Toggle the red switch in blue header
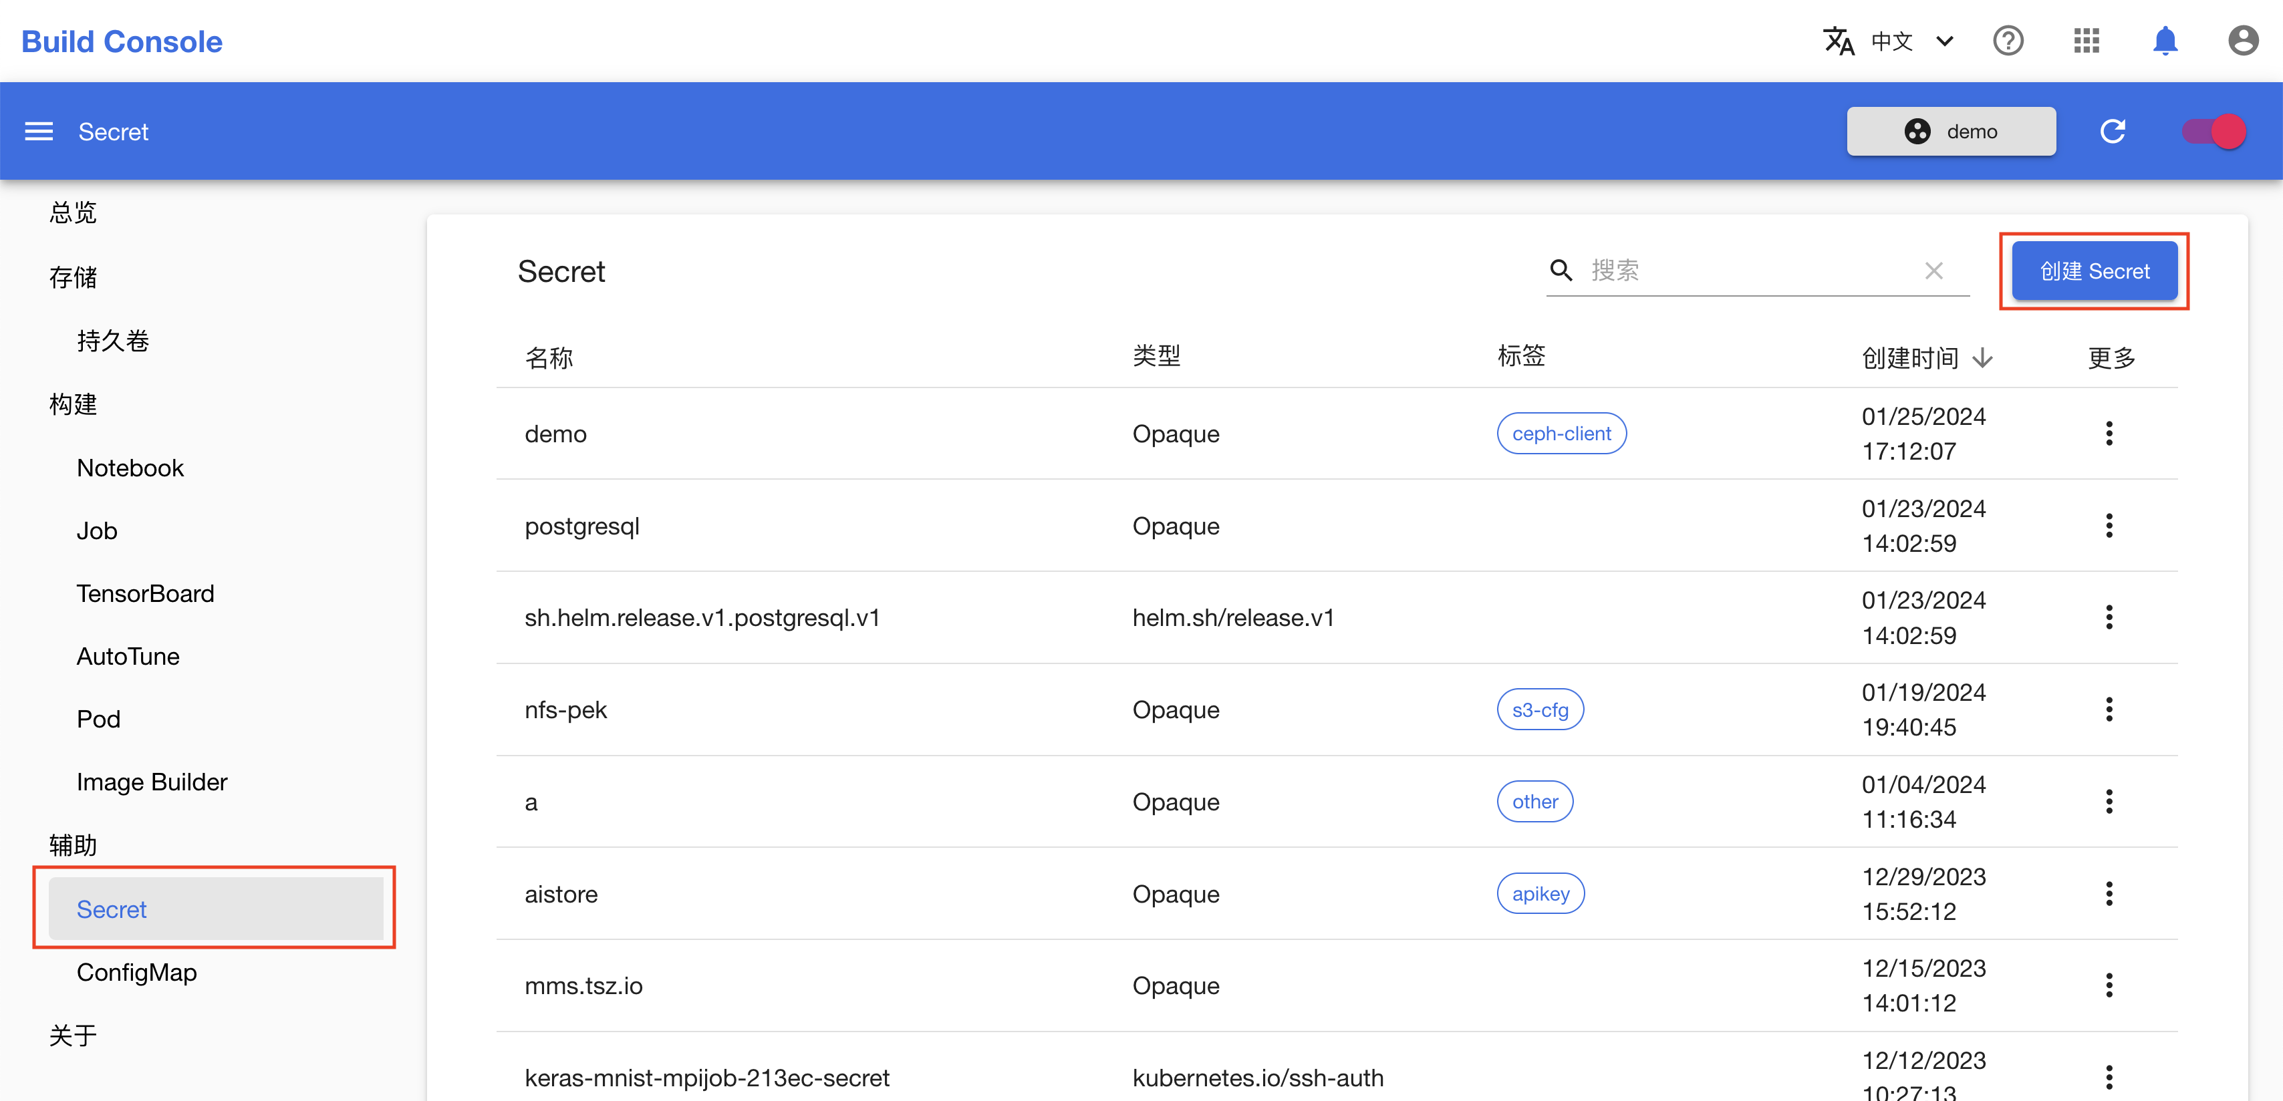This screenshot has height=1101, width=2283. pyautogui.click(x=2214, y=132)
